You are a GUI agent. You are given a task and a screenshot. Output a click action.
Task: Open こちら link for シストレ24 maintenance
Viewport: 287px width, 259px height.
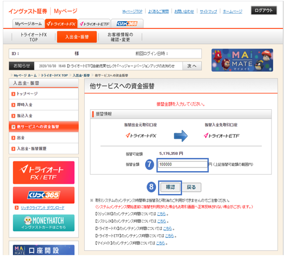[x=162, y=221]
